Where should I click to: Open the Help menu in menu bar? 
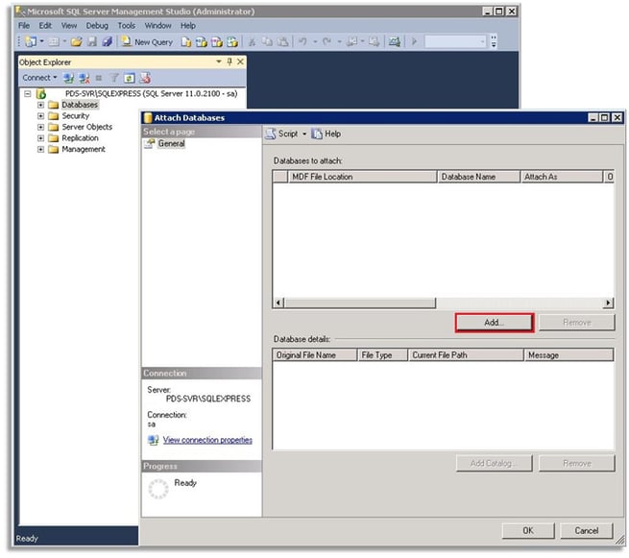pyautogui.click(x=188, y=26)
